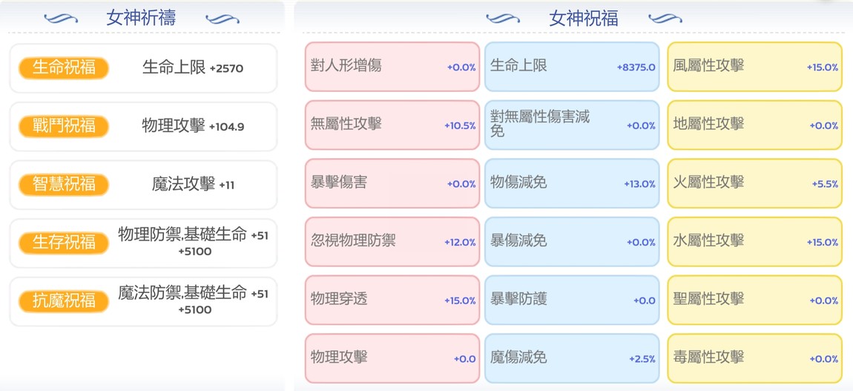The image size is (853, 391).
Task: Click the 對人形增傷 pink card
Action: click(392, 66)
